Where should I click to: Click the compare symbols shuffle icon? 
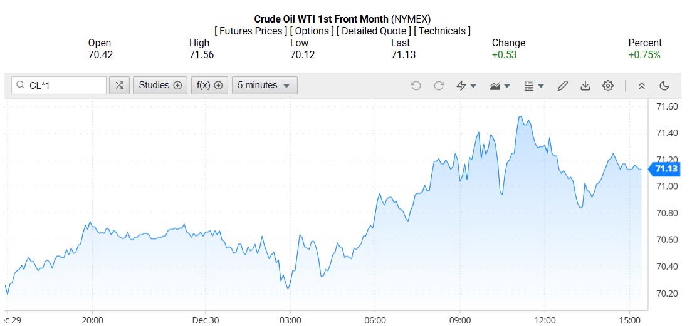119,86
